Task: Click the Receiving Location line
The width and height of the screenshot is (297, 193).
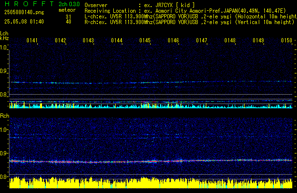Action: [x=185, y=11]
